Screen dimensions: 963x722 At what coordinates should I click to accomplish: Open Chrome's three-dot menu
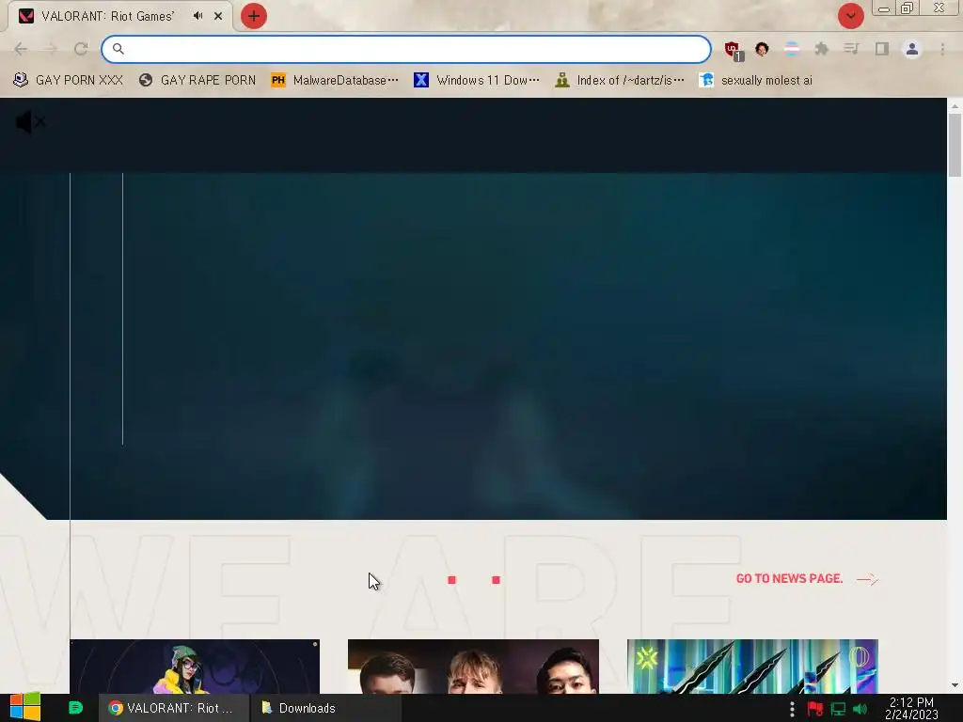coord(942,49)
